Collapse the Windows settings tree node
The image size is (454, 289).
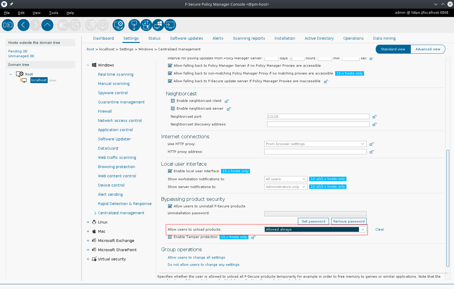click(88, 65)
